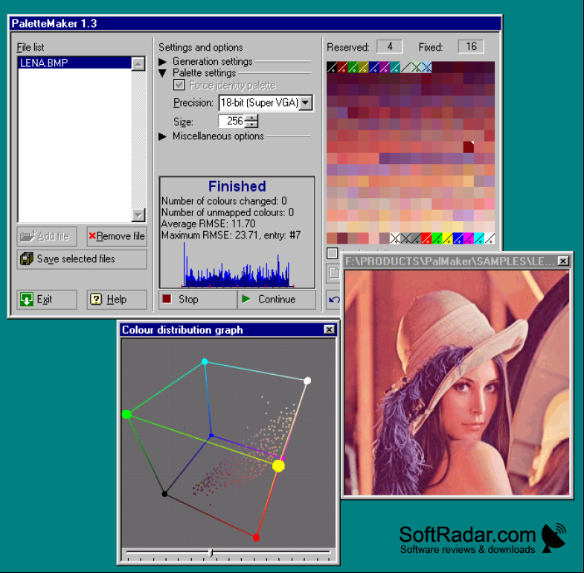Click the red square Stop icon

point(167,299)
